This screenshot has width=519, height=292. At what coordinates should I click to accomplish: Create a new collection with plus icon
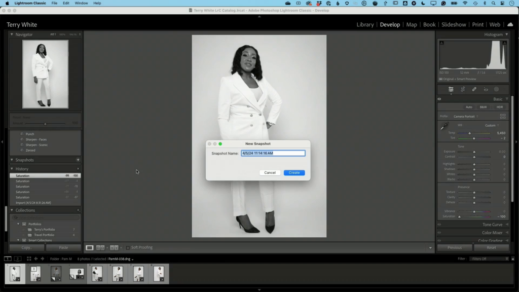tap(78, 210)
